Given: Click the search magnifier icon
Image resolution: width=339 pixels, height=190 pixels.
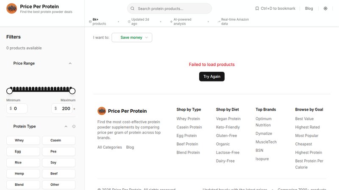Looking at the screenshot, I should click(x=132, y=8).
